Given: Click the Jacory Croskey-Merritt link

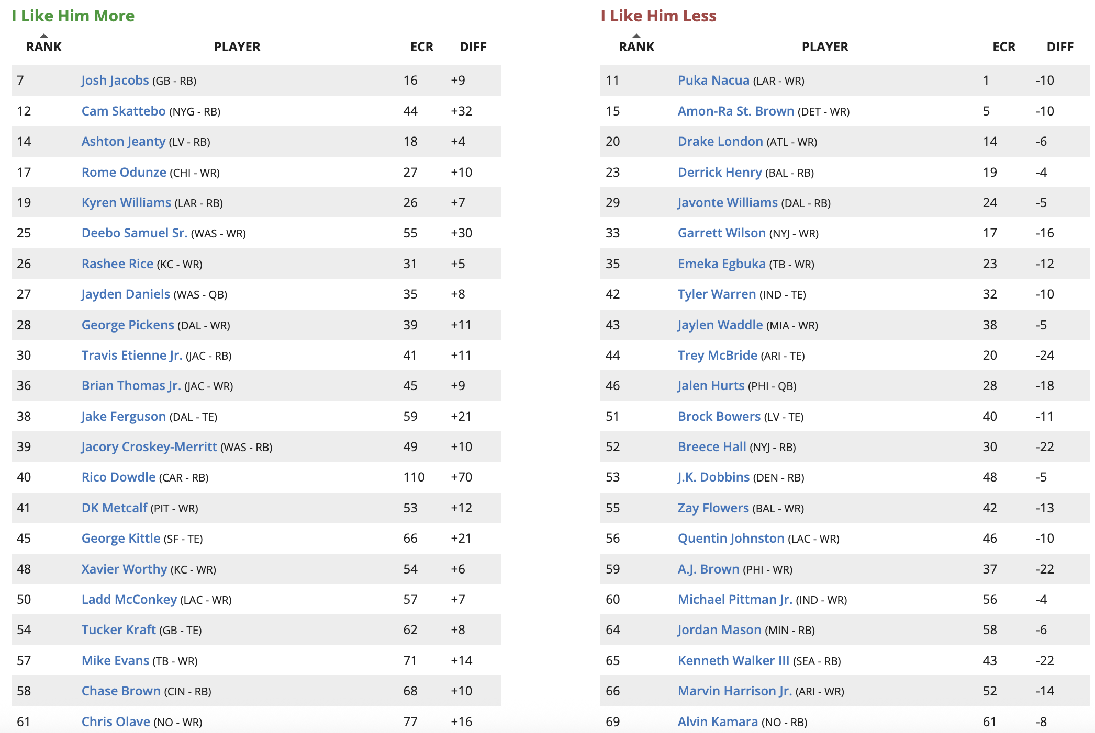Looking at the screenshot, I should pos(149,447).
